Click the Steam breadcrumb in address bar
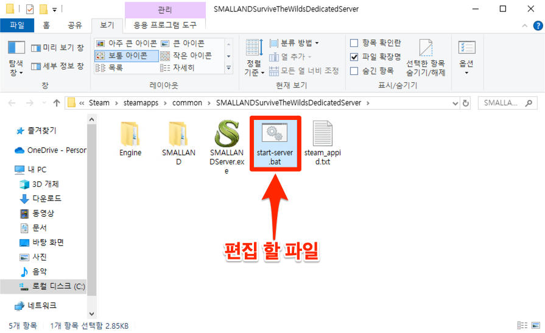 click(99, 103)
